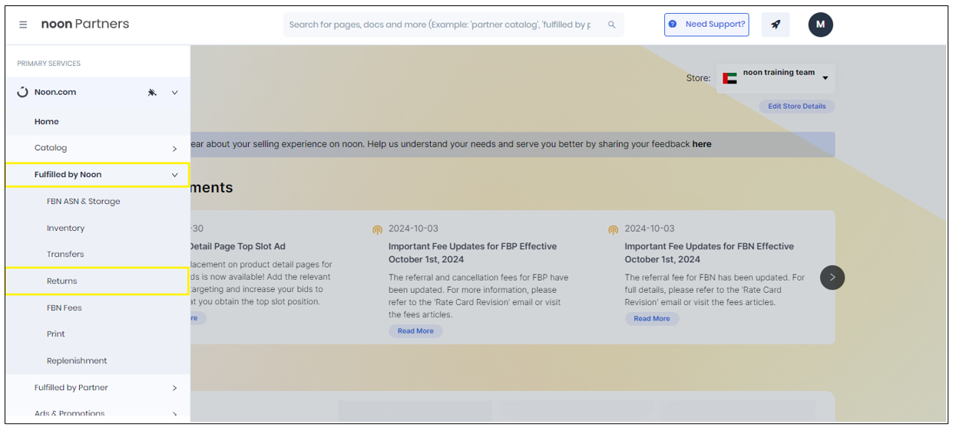This screenshot has width=953, height=427.
Task: Click the noon Partners logo
Action: point(85,24)
